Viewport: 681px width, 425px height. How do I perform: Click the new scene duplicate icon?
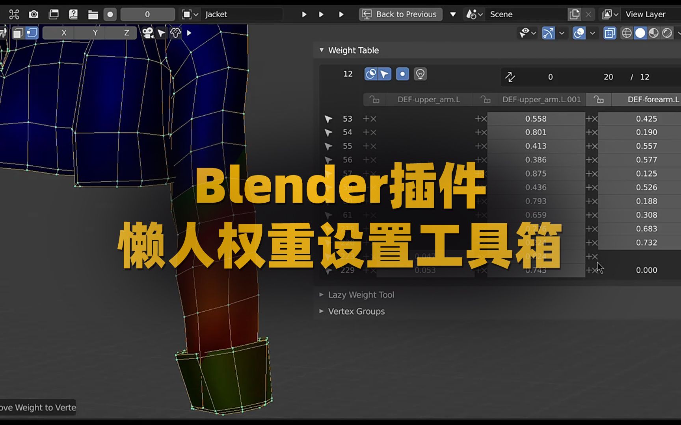pos(575,15)
